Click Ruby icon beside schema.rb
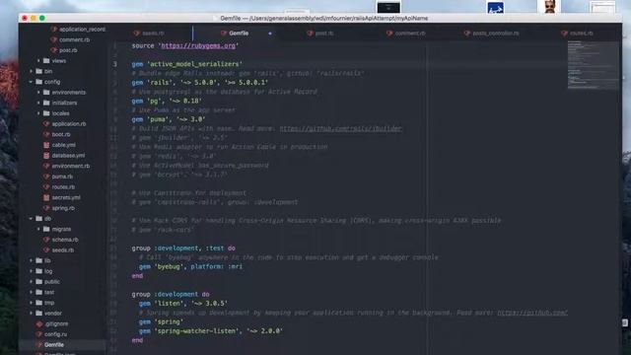 [x=46, y=240]
